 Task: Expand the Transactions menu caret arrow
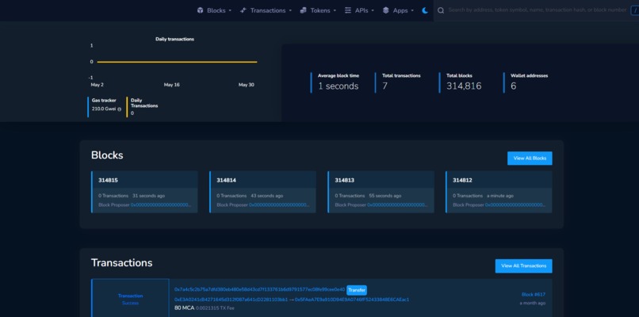(290, 11)
